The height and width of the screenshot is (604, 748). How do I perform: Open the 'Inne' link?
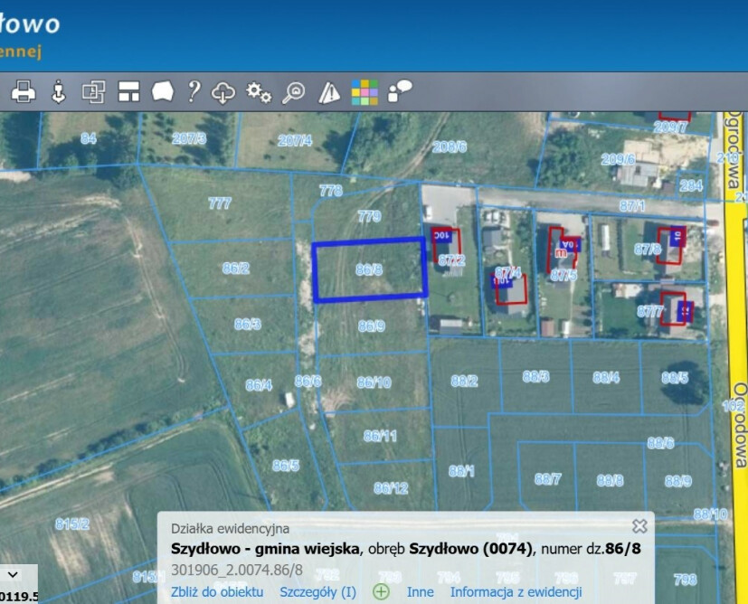[x=421, y=592]
